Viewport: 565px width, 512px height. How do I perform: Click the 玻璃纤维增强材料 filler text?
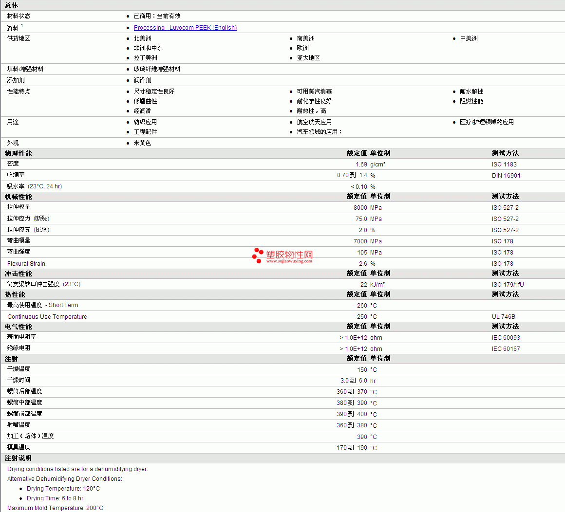157,69
